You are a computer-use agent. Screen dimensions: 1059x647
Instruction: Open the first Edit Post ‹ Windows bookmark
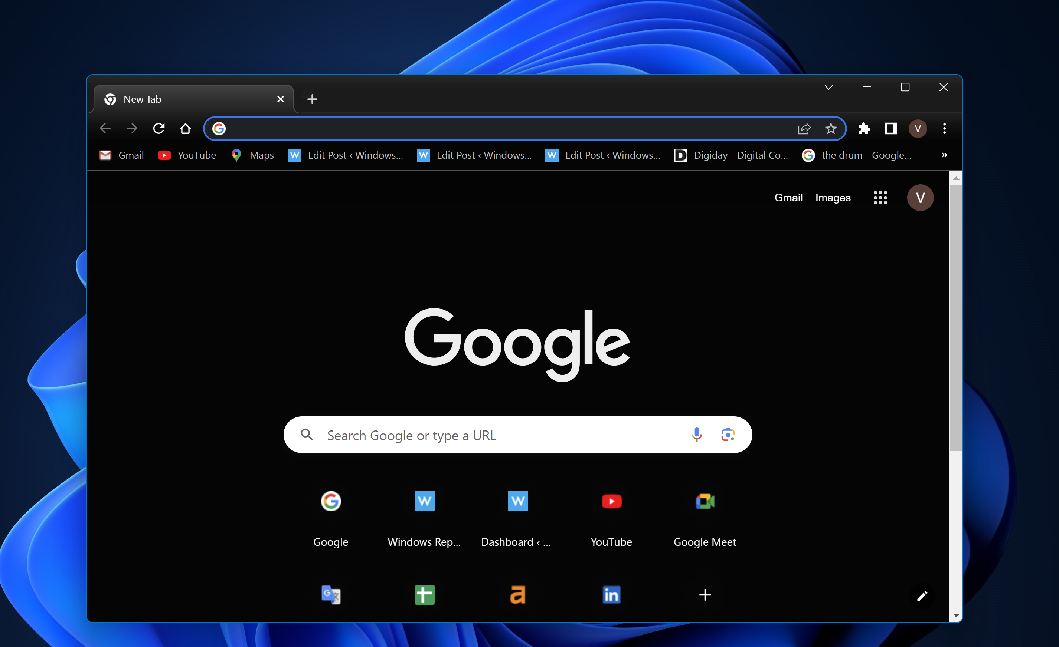(346, 155)
